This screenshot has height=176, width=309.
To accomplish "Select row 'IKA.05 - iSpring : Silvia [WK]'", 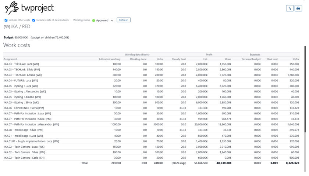I will pyautogui.click(x=151, y=103).
